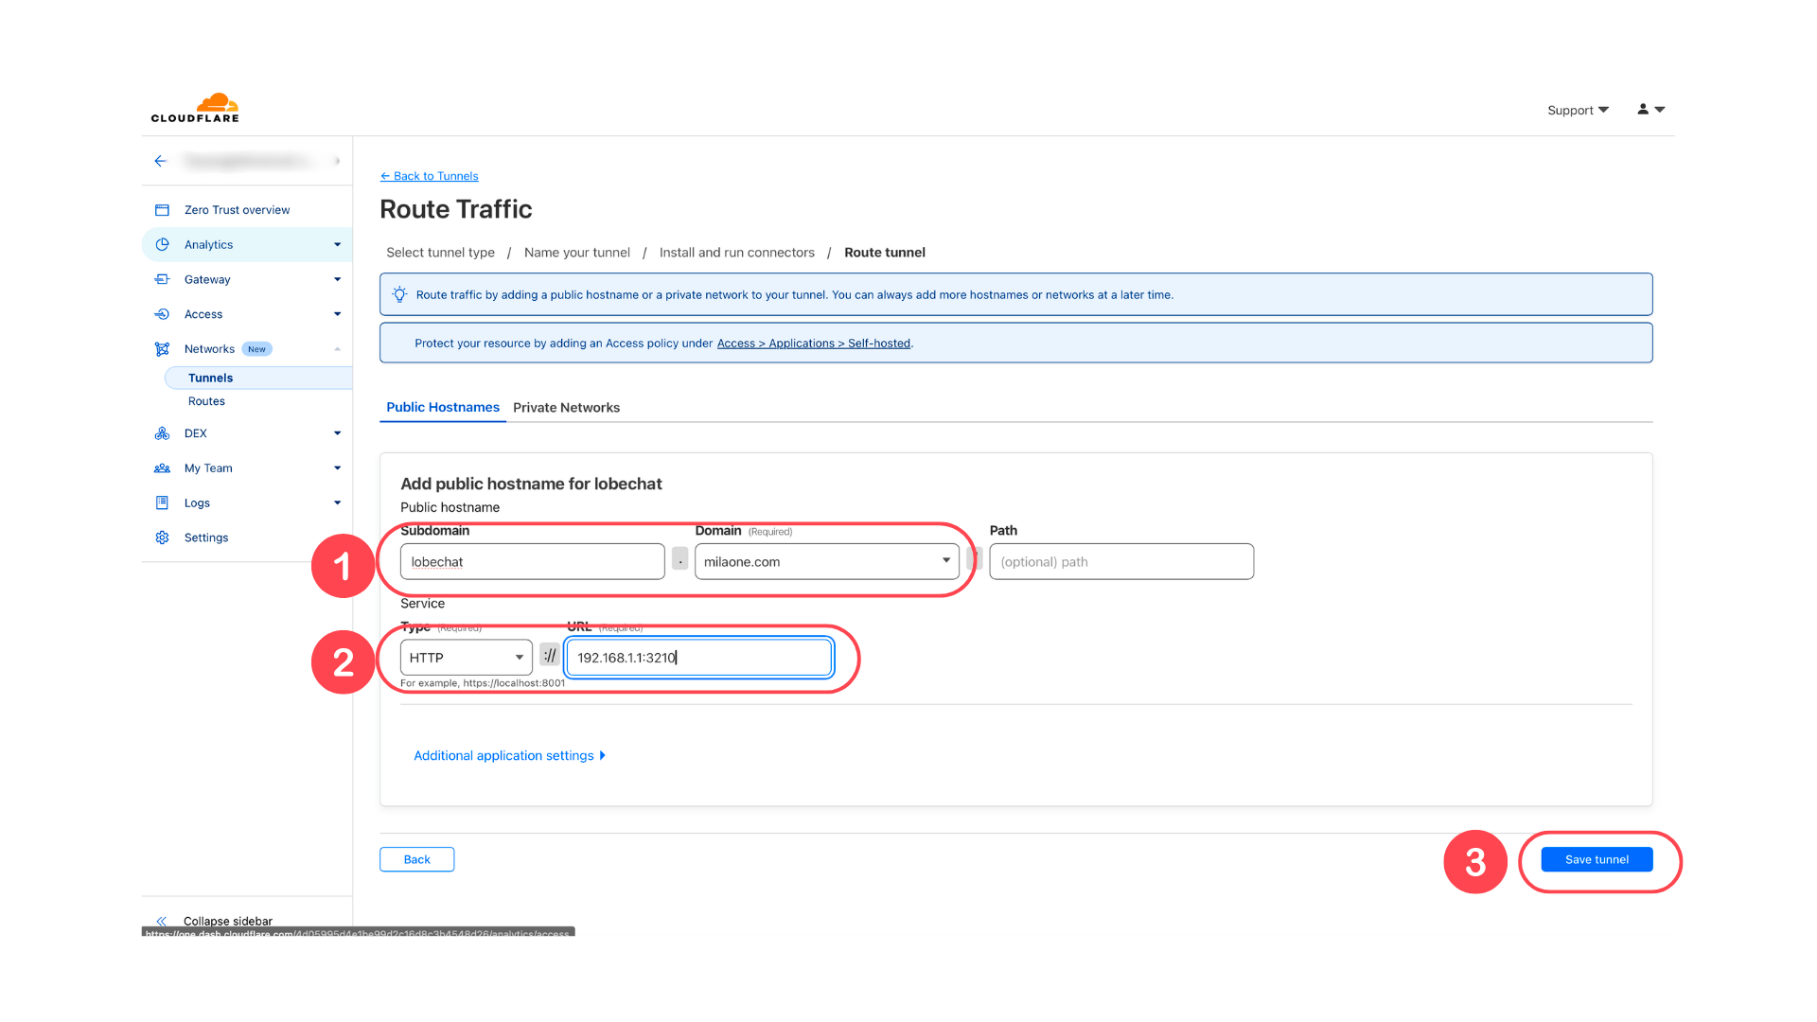
Task: Click the Install and run connectors breadcrumb
Action: tap(737, 253)
